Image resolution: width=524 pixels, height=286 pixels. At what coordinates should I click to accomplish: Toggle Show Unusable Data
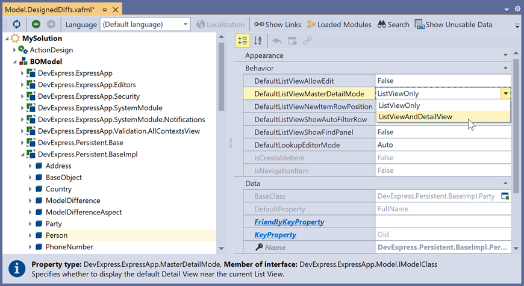454,25
